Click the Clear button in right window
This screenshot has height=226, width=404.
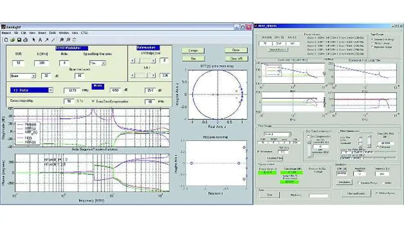pos(270,195)
